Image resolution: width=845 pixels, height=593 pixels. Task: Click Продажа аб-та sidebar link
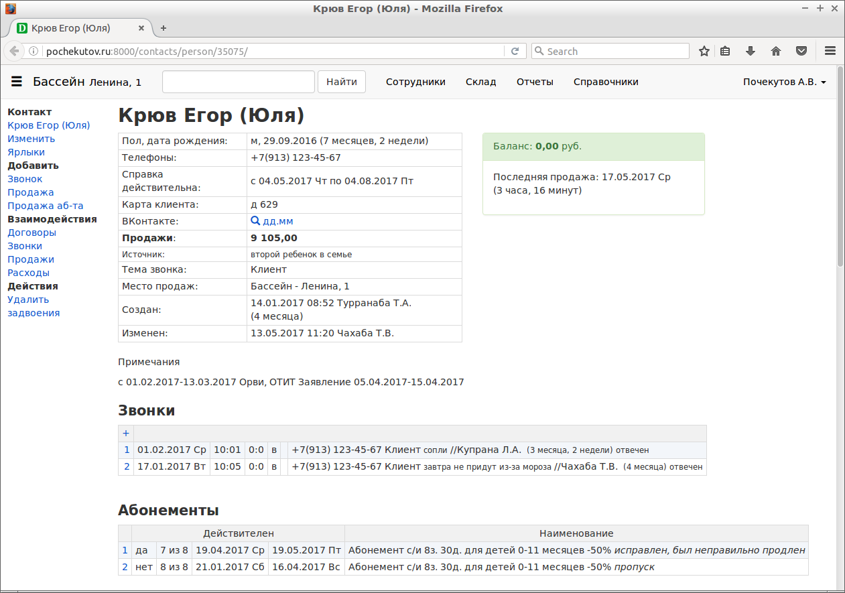pyautogui.click(x=46, y=206)
